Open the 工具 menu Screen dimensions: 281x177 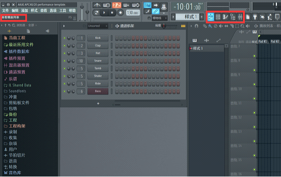pos(63,11)
